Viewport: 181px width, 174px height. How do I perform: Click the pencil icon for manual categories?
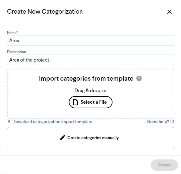tap(62, 138)
